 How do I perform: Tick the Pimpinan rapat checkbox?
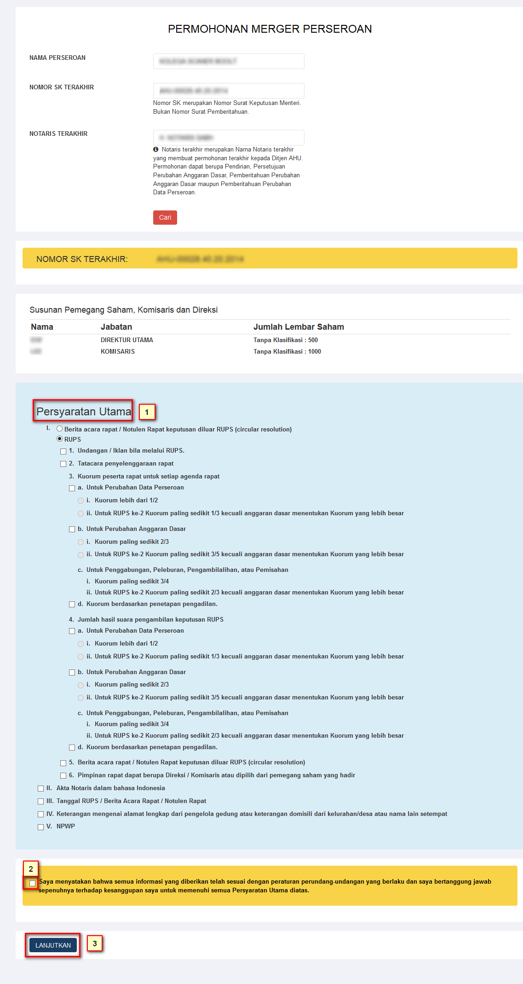point(63,776)
